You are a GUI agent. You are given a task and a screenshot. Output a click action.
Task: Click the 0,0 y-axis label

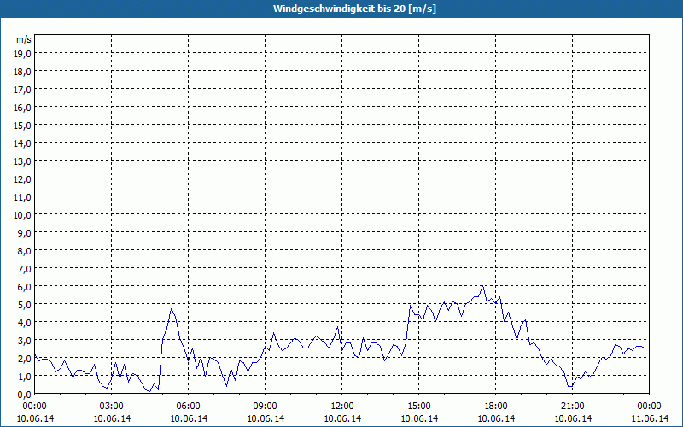pos(26,395)
